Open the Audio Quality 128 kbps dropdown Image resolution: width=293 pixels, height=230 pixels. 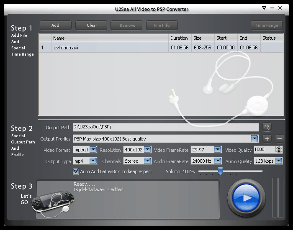[278, 161]
